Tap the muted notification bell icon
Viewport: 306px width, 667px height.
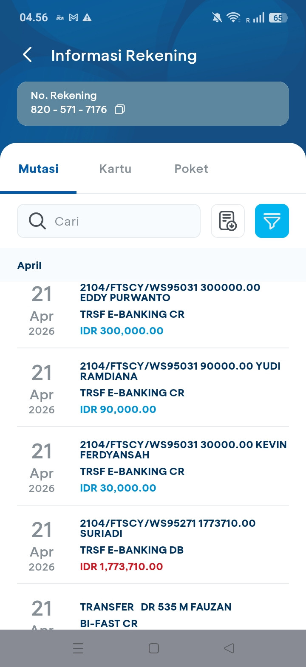click(x=217, y=17)
